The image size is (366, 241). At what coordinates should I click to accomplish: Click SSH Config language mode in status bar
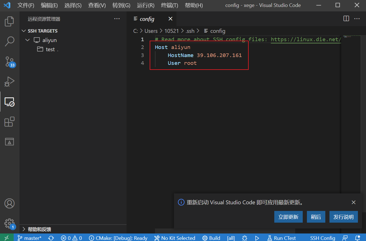[x=323, y=238]
